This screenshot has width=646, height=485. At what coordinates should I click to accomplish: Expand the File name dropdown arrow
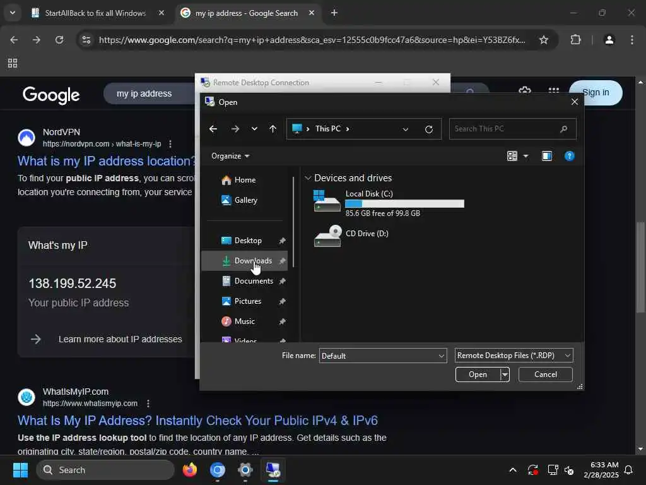(x=441, y=356)
